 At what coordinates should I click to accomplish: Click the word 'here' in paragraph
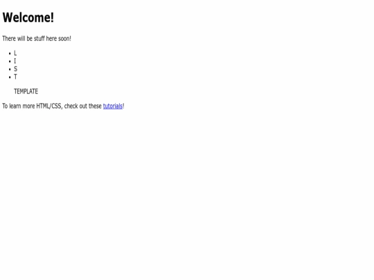coord(51,38)
